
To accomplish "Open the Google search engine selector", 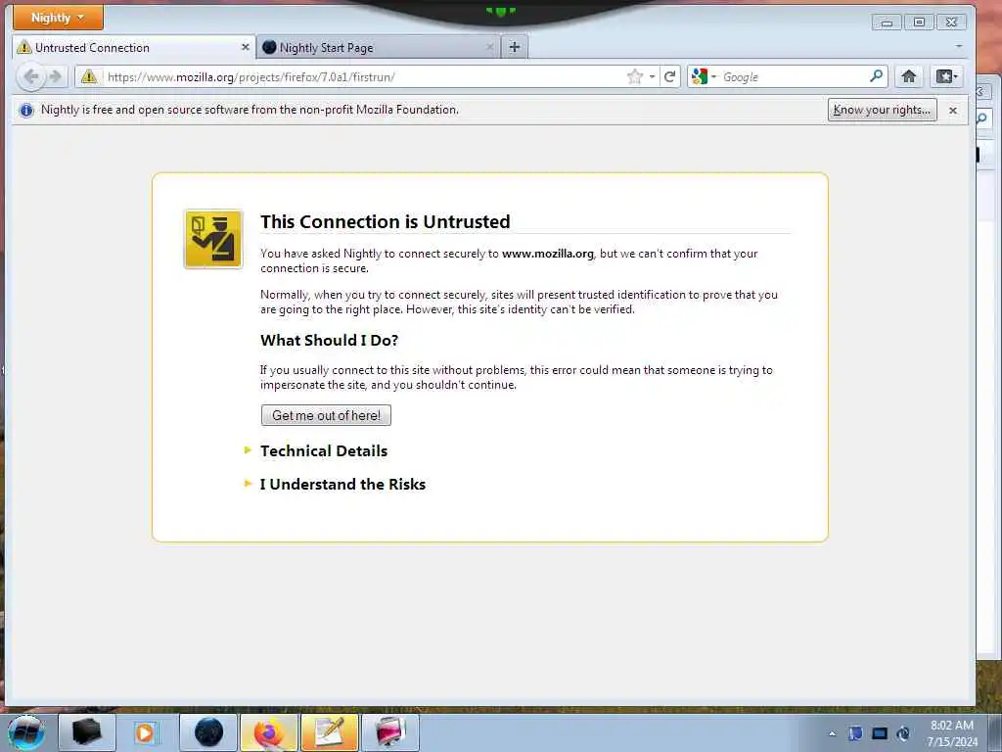I will (704, 76).
